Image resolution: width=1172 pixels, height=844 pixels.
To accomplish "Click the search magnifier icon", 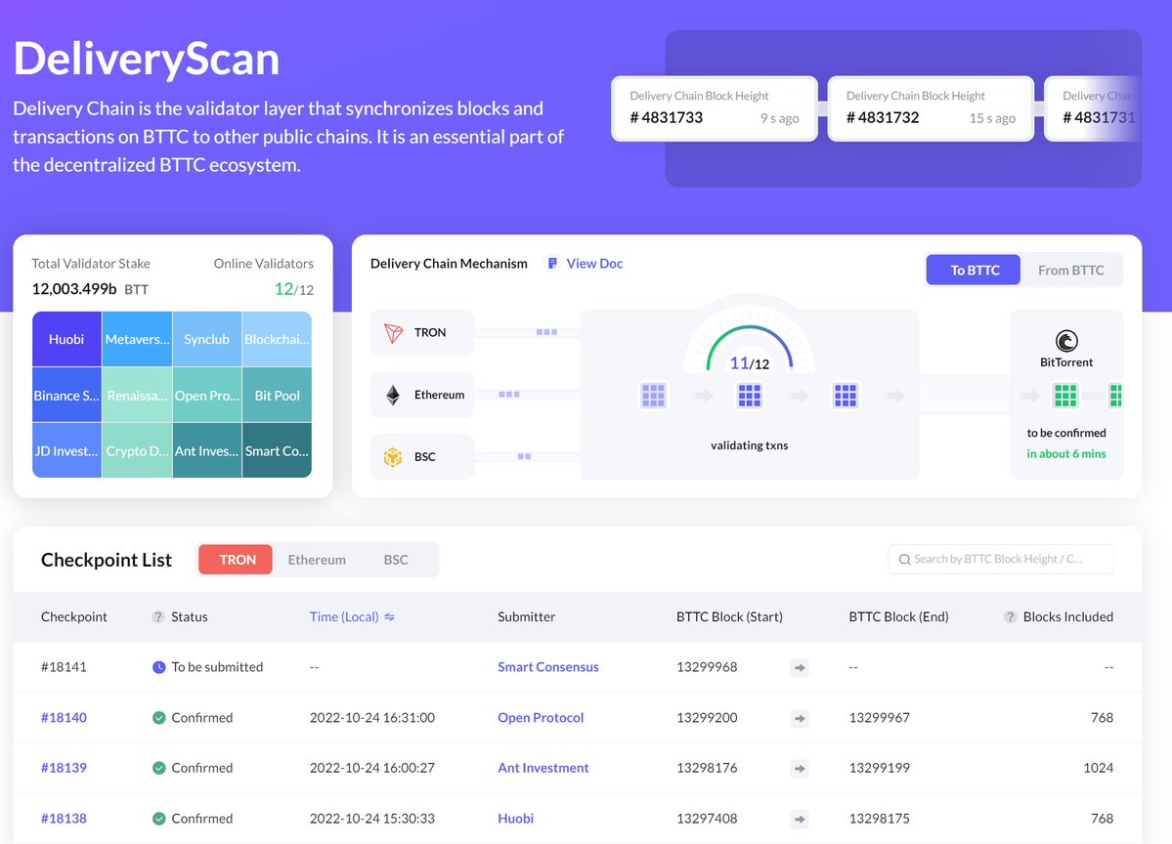I will 904,560.
